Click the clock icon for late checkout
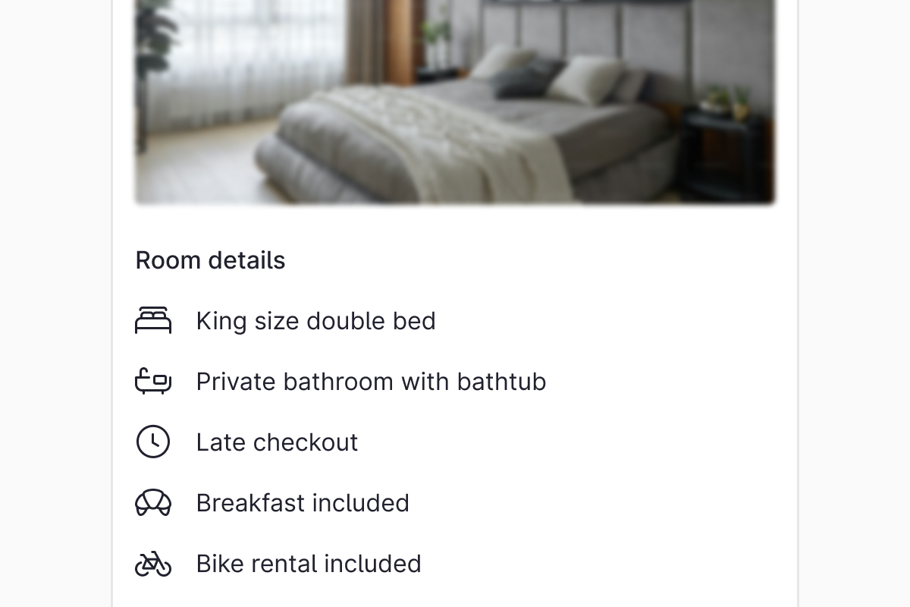Screen dimensions: 910x607 [x=153, y=442]
